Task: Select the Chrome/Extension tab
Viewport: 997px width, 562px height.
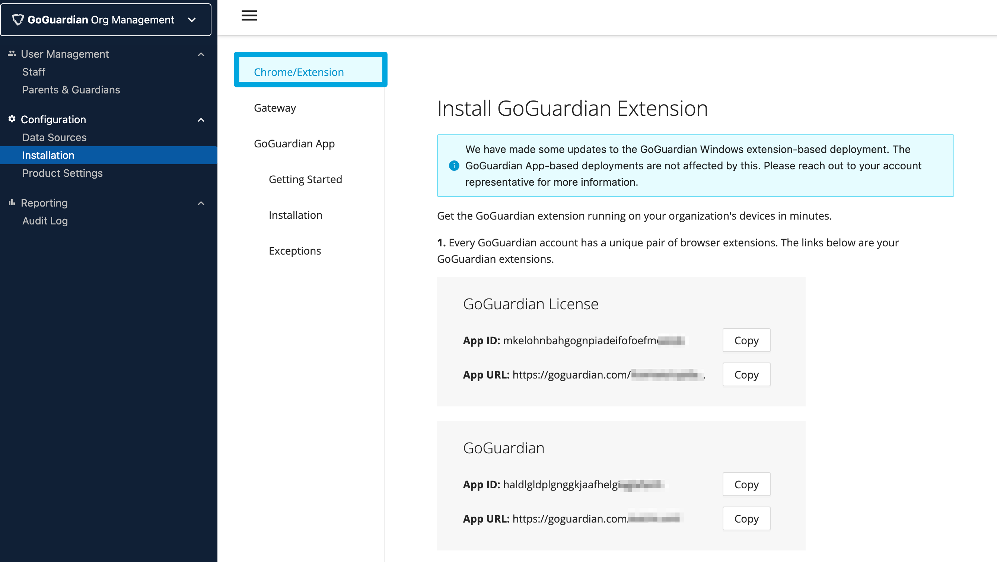Action: [299, 72]
